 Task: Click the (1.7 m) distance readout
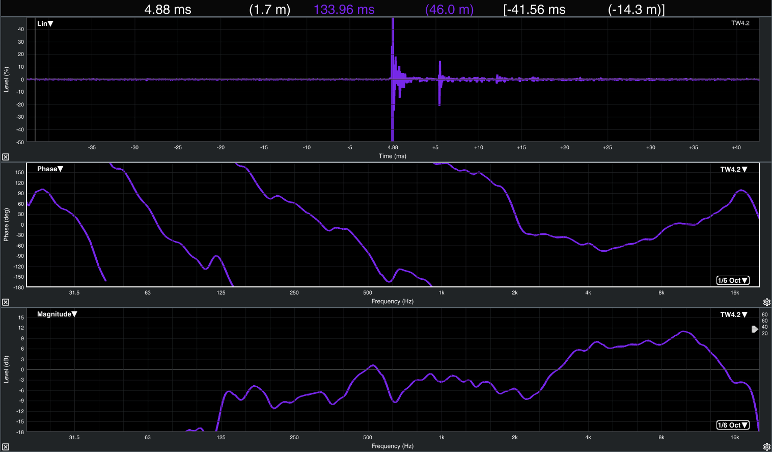click(269, 9)
